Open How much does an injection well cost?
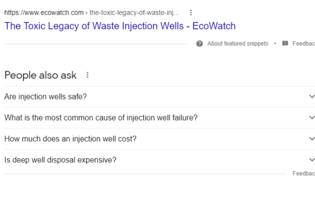Viewport: 315px width, 199px height. pos(160,139)
